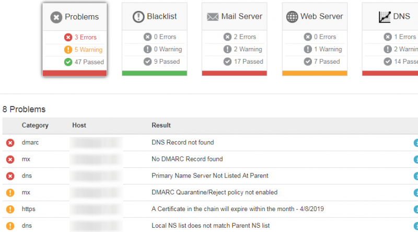Click '9 Passed' in Blacklist card

click(x=167, y=61)
